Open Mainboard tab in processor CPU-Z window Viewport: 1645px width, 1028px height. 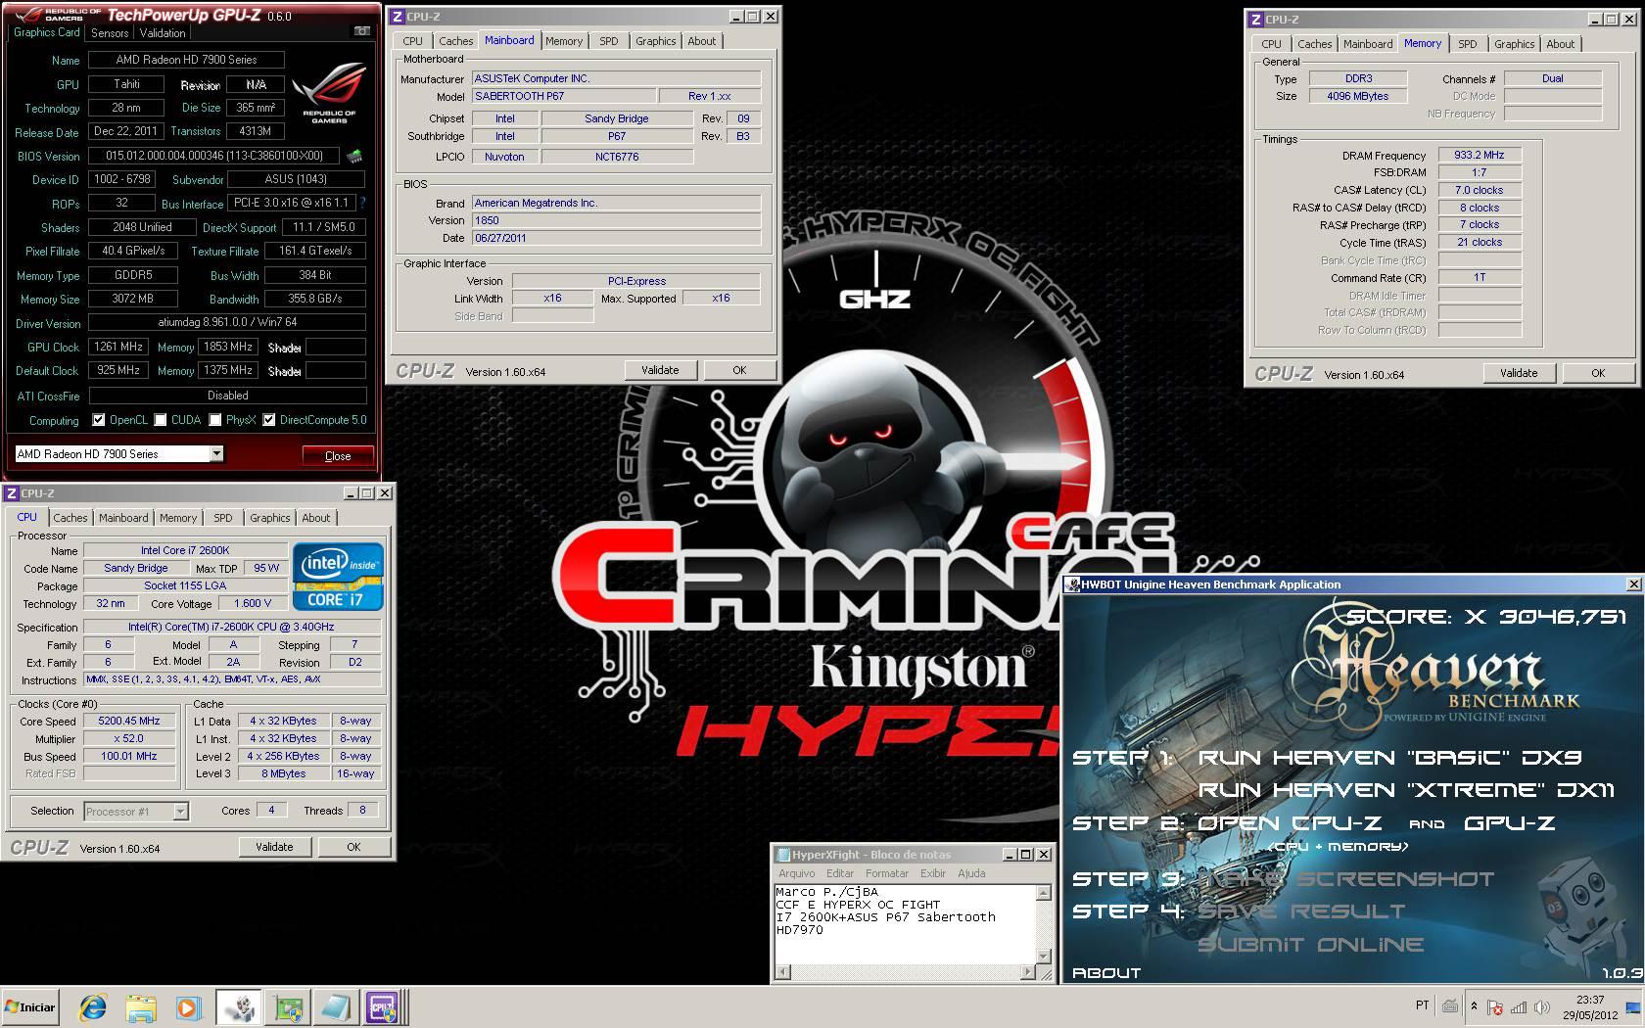123,518
